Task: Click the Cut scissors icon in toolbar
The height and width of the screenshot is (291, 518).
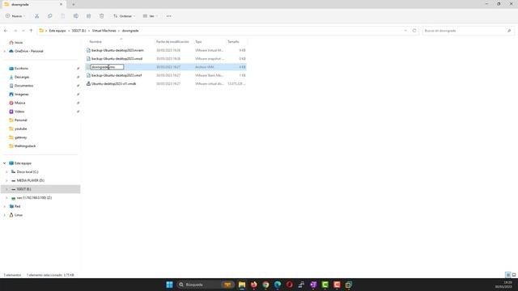Action: 36,16
